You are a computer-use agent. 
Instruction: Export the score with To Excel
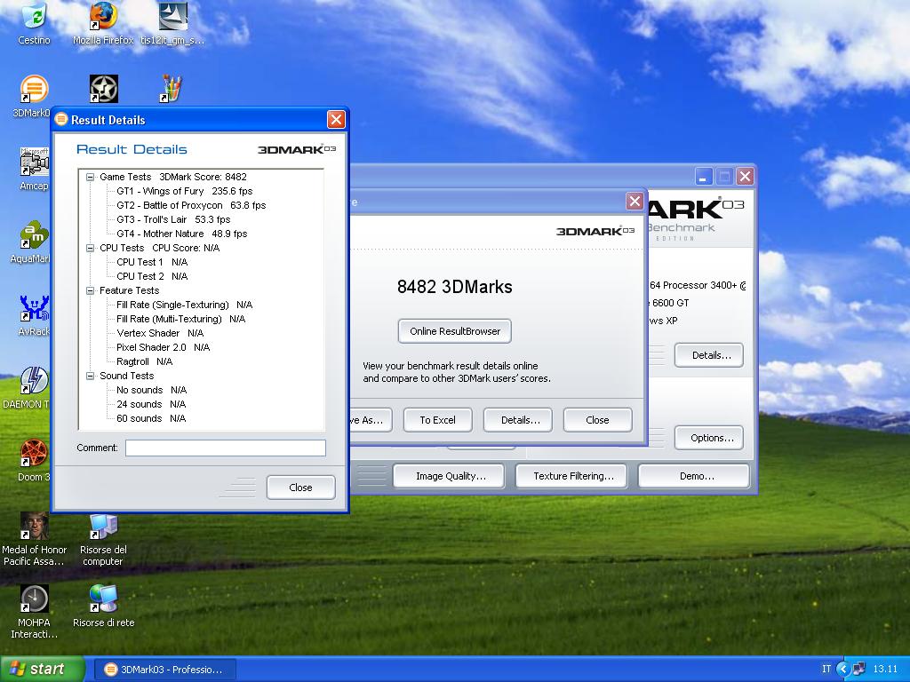(x=437, y=420)
